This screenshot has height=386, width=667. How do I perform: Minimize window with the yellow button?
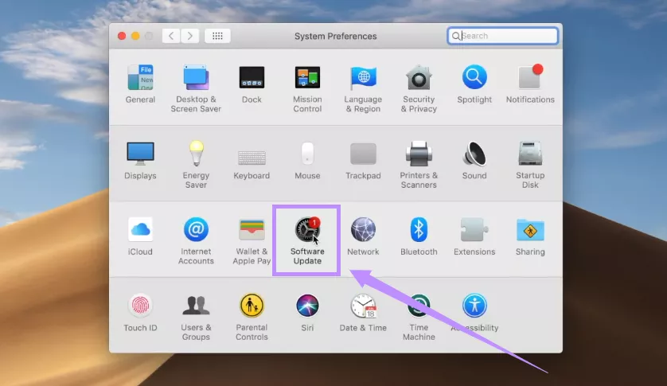tap(135, 36)
